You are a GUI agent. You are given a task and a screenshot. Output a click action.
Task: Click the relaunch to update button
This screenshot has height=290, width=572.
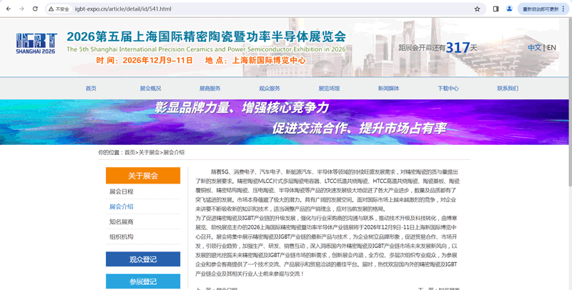tap(541, 9)
